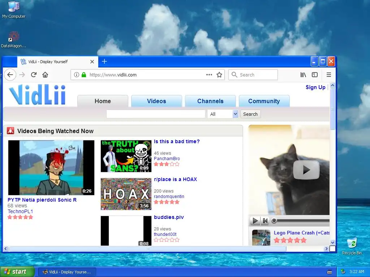This screenshot has height=277, width=370.
Task: Click the VidLii site search text field
Action: (x=156, y=114)
